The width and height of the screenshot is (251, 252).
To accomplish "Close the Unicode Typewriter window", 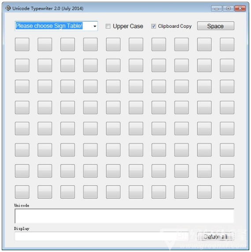I will (x=240, y=8).
